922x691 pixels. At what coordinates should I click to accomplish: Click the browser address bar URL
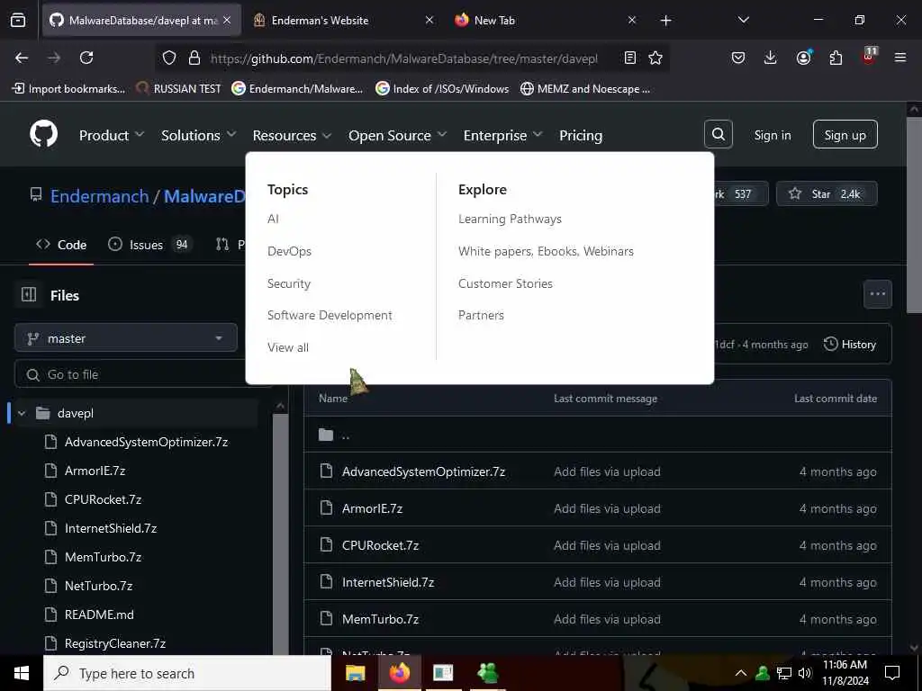[404, 58]
